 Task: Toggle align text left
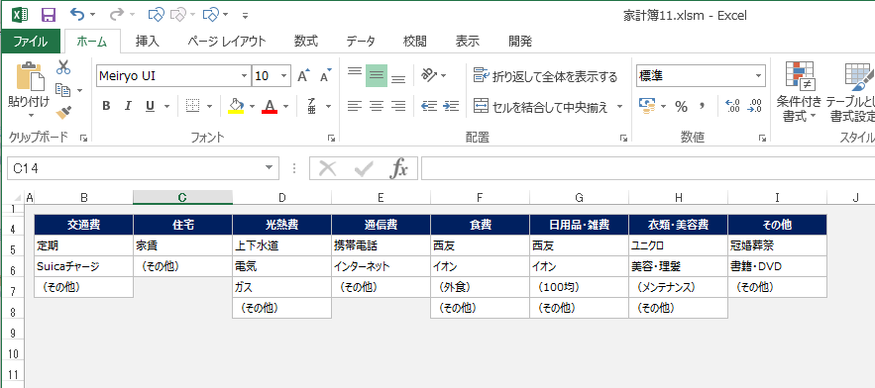coord(355,106)
